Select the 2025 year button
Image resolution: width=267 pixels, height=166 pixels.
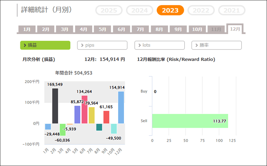(x=109, y=10)
